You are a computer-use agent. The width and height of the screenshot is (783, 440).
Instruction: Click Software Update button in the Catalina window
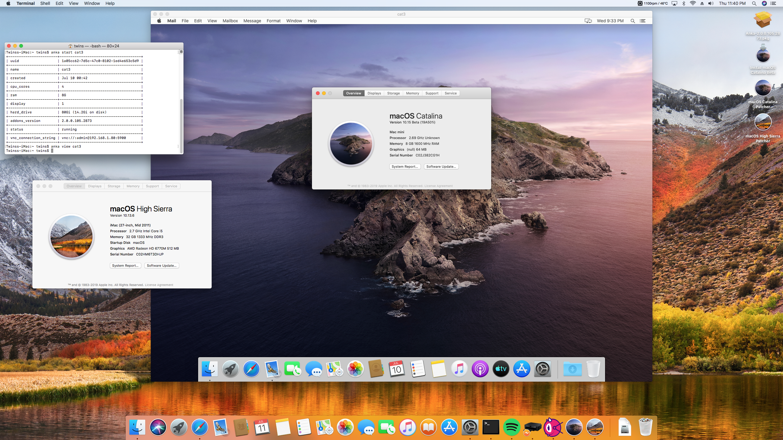tap(441, 167)
